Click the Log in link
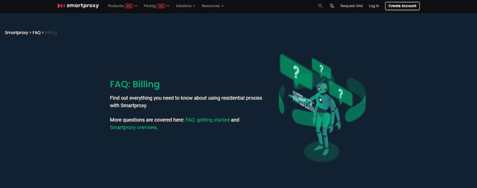The height and width of the screenshot is (188, 477). [374, 6]
